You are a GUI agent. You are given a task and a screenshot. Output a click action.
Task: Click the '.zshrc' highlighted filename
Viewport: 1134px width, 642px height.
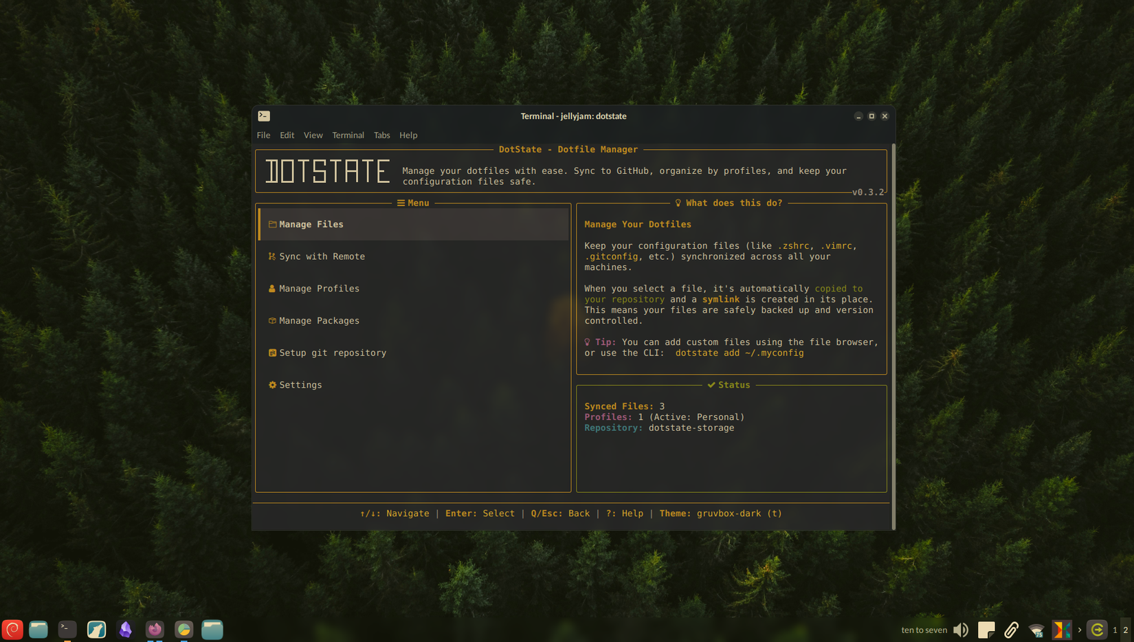(793, 245)
